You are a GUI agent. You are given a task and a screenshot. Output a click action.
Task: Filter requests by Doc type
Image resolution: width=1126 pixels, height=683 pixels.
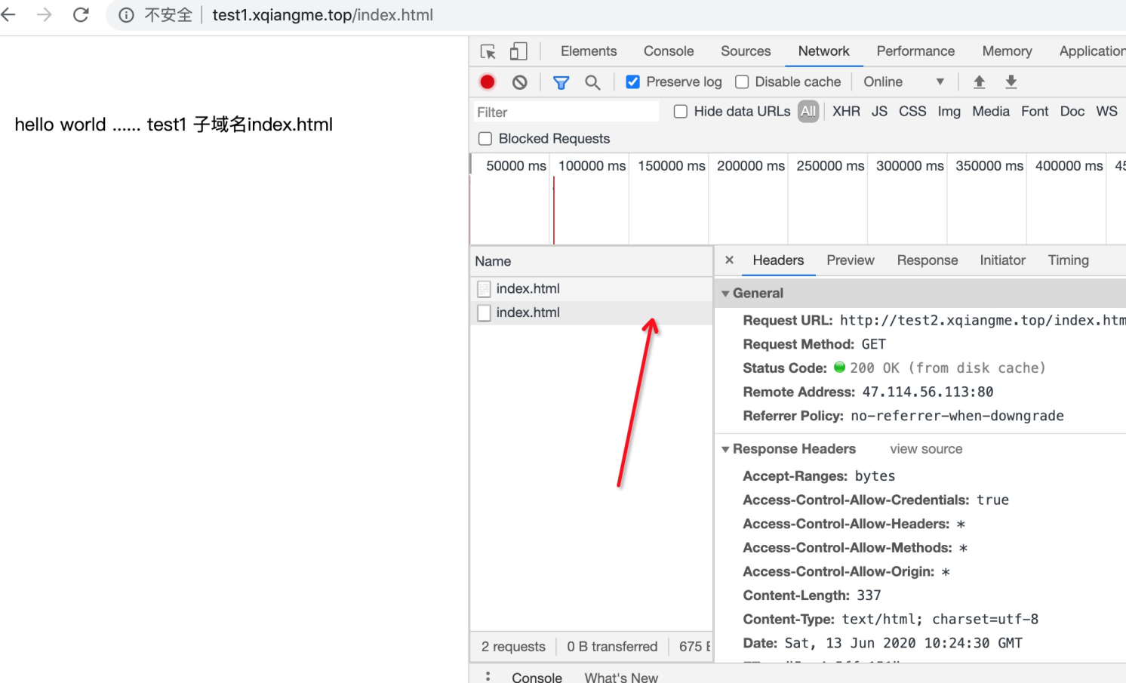[1072, 112]
